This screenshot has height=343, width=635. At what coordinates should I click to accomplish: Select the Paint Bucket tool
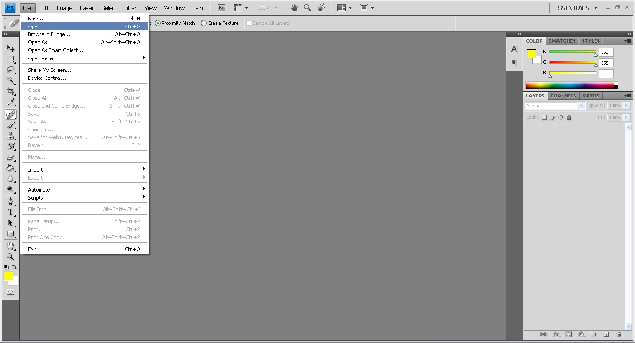coord(10,168)
